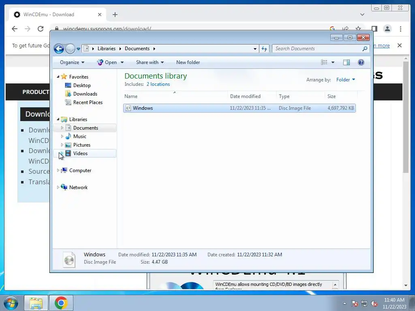
Task: Open the Arrange by Folder dropdown
Action: click(x=346, y=80)
